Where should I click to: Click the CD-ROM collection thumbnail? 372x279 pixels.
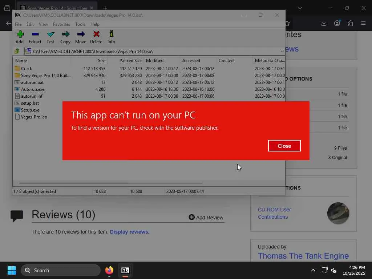pyautogui.click(x=338, y=213)
